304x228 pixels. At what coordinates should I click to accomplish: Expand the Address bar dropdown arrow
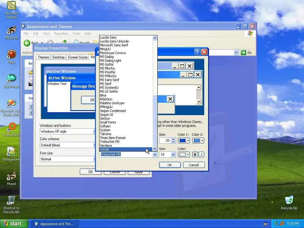coord(236,53)
